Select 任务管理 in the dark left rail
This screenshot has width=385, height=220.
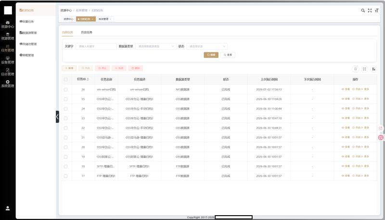pyautogui.click(x=8, y=48)
